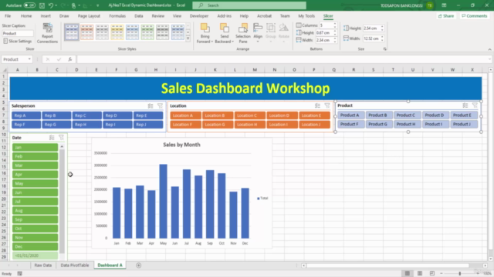Clear filter on Location slicer
494x277 pixels.
point(327,106)
